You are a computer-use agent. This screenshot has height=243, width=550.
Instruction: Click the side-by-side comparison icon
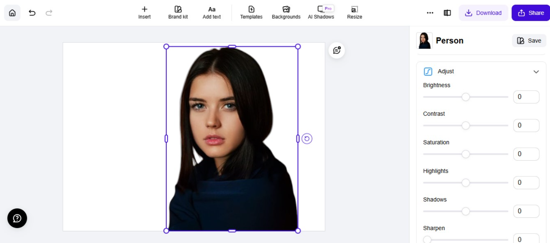coord(447,13)
